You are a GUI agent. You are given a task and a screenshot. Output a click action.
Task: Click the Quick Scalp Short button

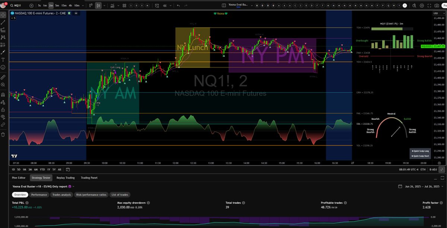[420, 156]
